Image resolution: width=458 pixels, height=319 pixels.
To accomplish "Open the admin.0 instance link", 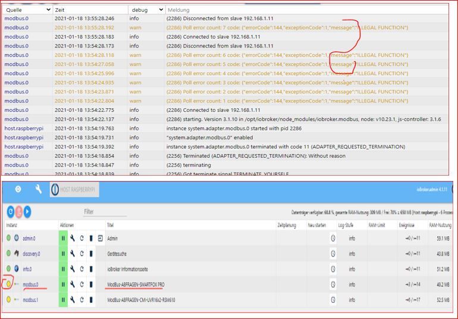I will click(29, 239).
